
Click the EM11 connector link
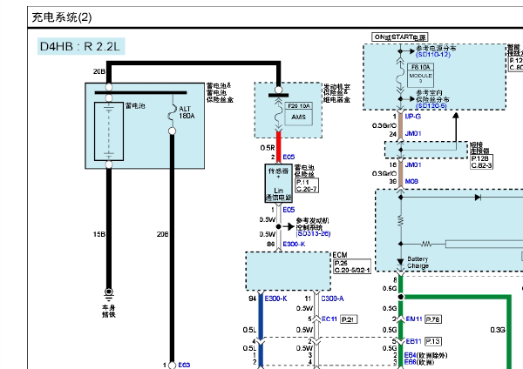[414, 319]
